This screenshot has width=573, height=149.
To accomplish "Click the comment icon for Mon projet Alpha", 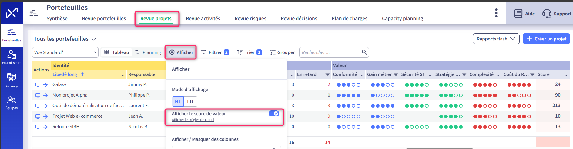I will [x=38, y=95].
